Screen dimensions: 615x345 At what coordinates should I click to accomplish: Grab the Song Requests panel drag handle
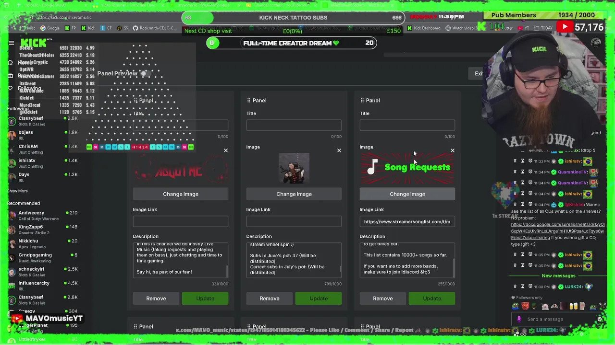click(x=362, y=100)
